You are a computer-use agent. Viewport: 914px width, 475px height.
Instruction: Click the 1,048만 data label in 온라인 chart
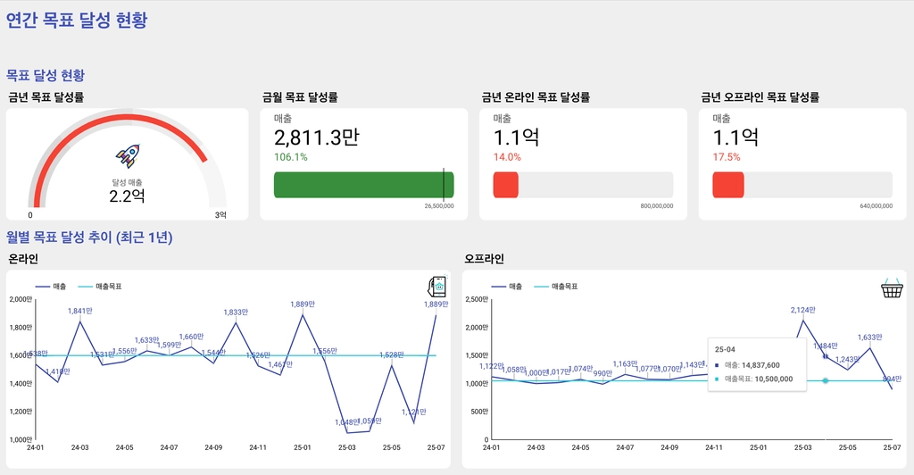coord(347,422)
